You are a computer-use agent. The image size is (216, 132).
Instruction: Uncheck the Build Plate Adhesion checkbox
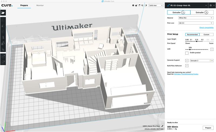(x=187, y=66)
